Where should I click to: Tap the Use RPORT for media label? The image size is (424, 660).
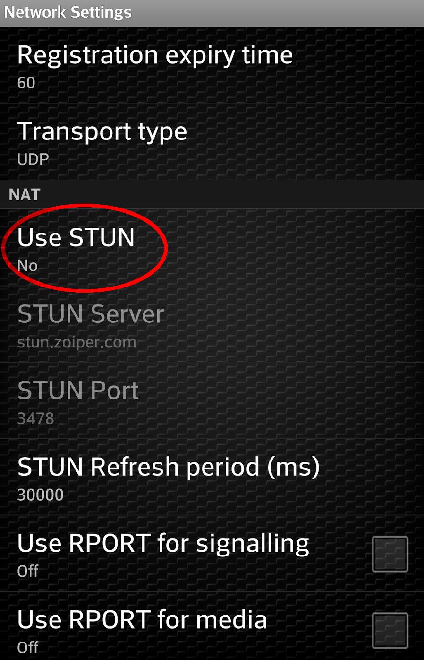point(142,619)
